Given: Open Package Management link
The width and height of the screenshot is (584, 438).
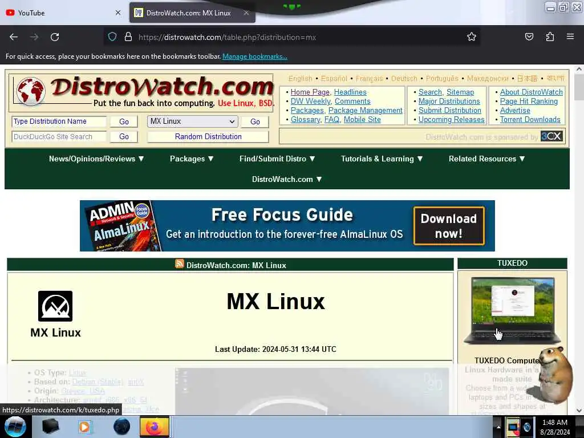Looking at the screenshot, I should point(366,110).
